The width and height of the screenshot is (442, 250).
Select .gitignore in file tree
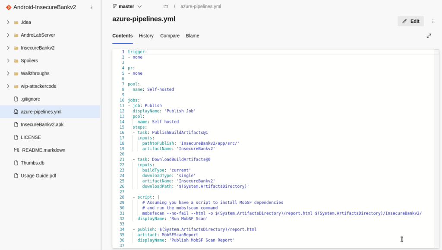tap(31, 99)
